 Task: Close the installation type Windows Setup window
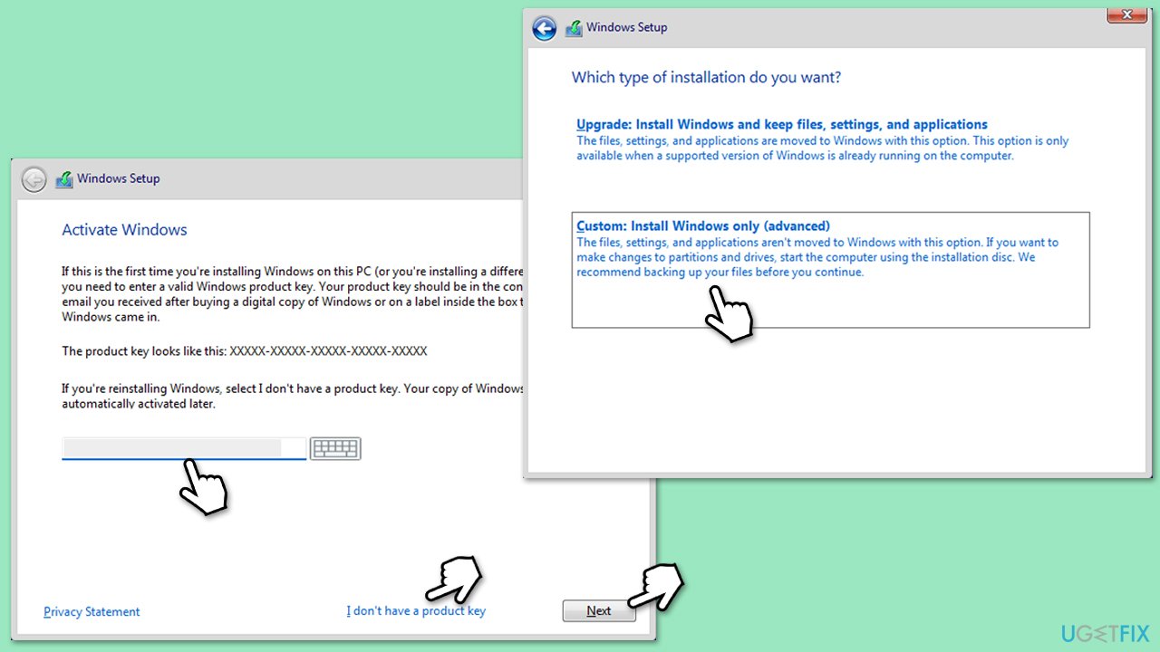pyautogui.click(x=1127, y=14)
